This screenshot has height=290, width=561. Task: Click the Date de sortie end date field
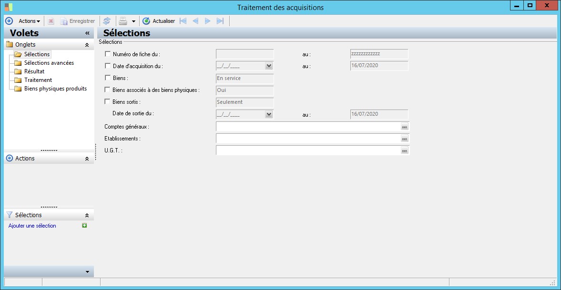click(x=379, y=114)
